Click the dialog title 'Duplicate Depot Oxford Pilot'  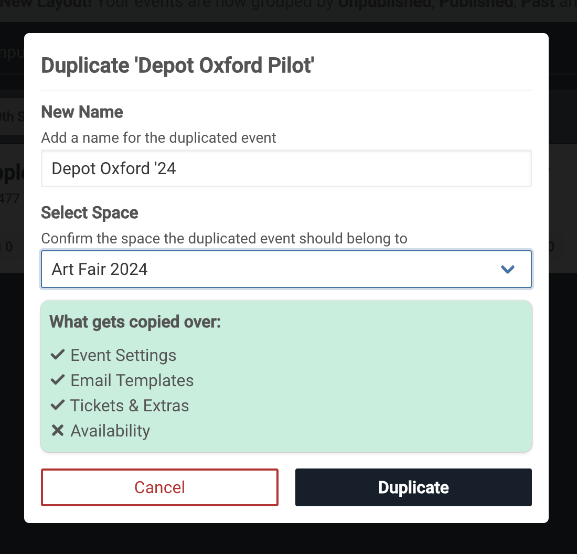(x=177, y=66)
